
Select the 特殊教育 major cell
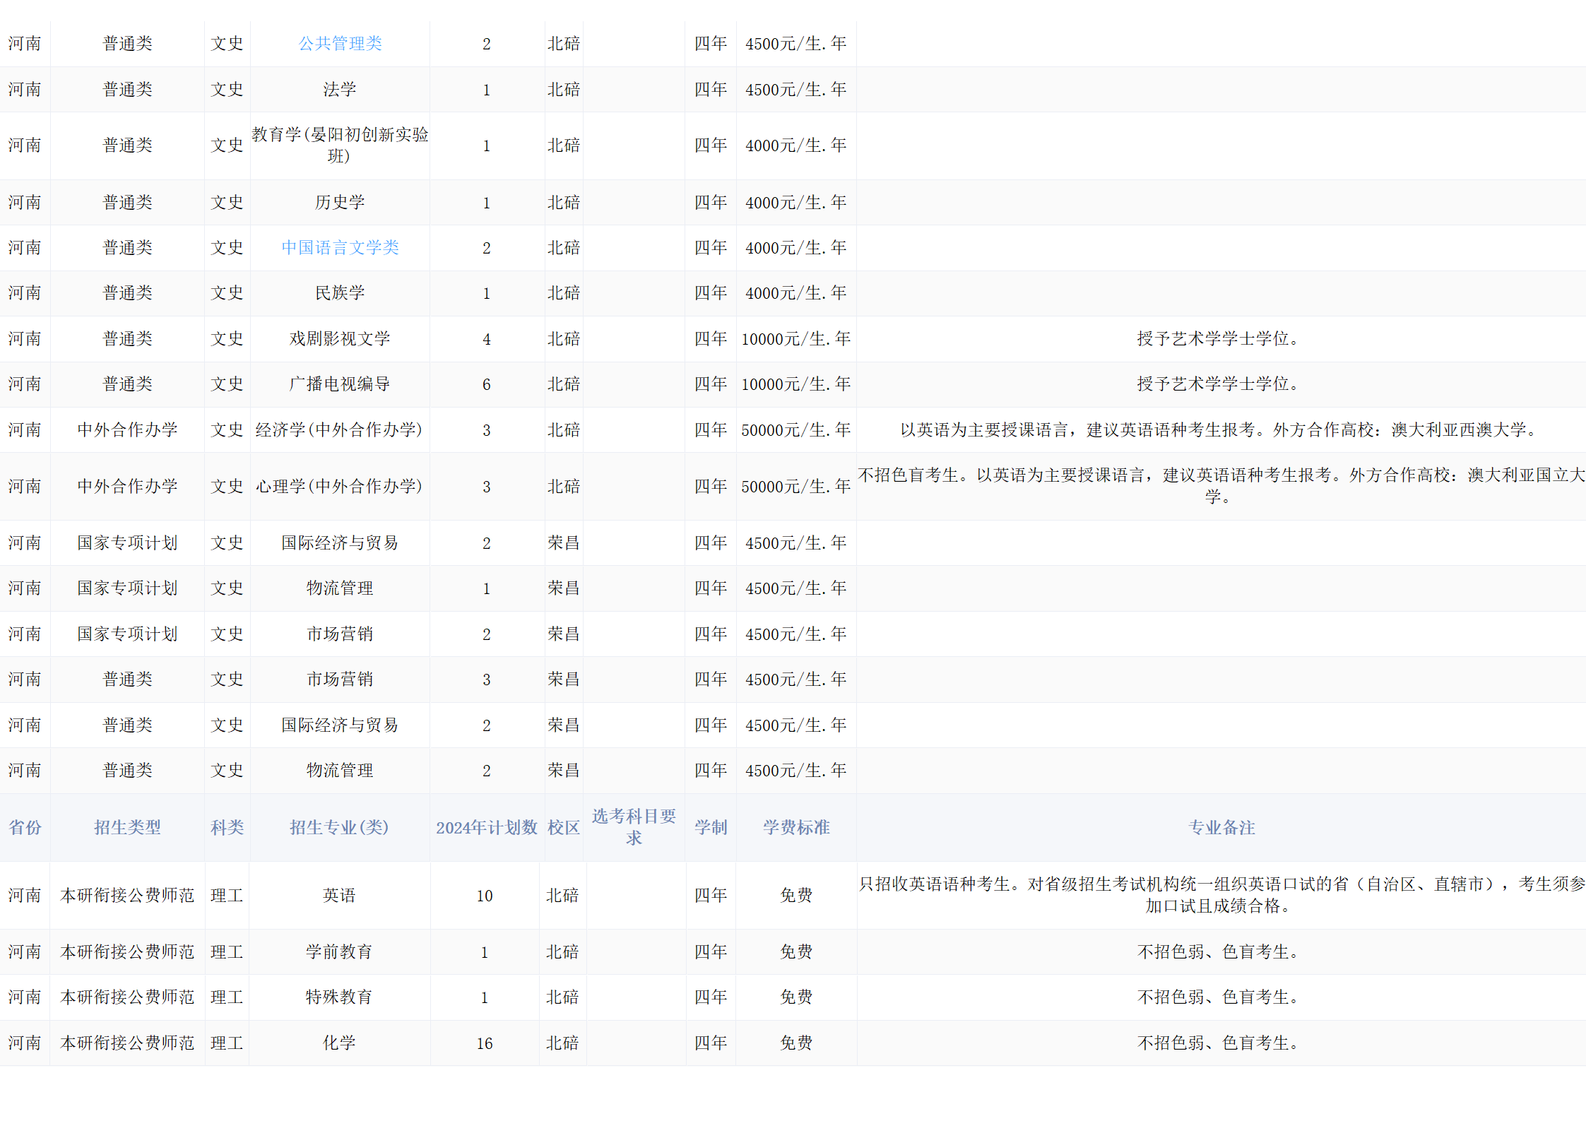pyautogui.click(x=339, y=997)
